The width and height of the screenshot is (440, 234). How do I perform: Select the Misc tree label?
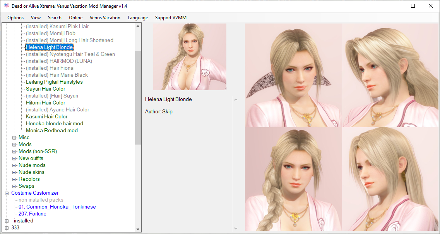24,138
